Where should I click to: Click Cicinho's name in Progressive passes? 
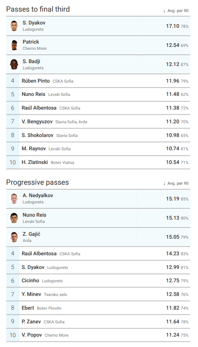[x=30, y=281]
